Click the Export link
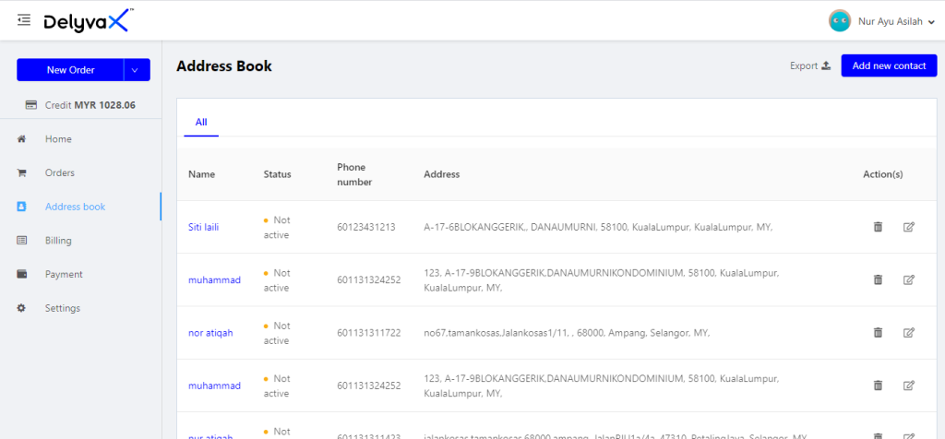Image resolution: width=945 pixels, height=439 pixels. point(804,65)
